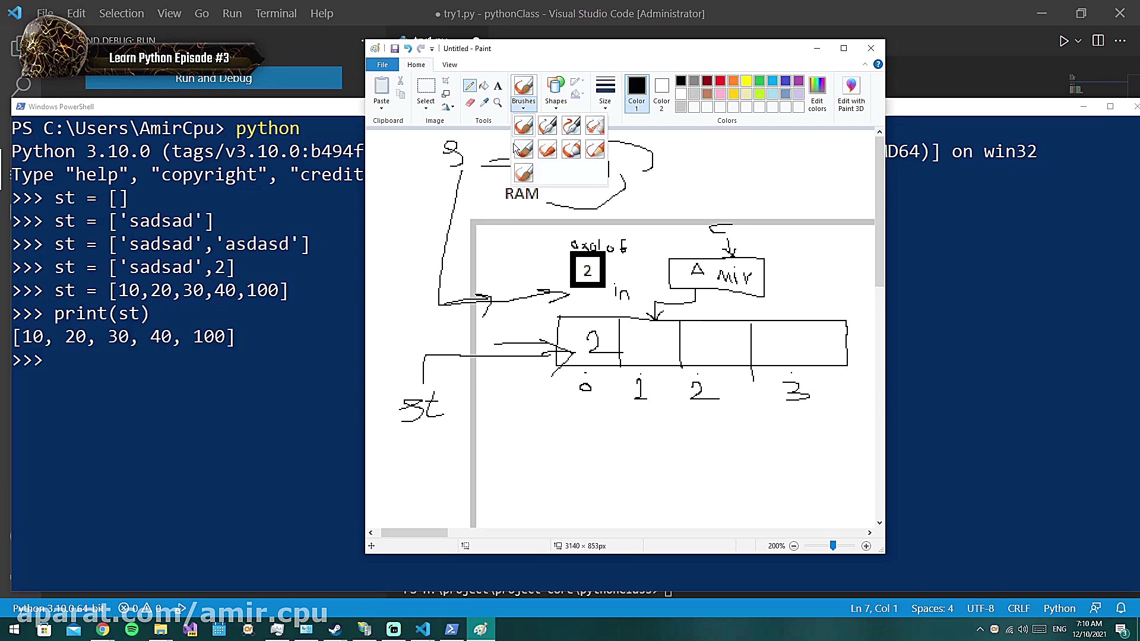1140x641 pixels.
Task: Select the Pencil tool in Paint
Action: [x=470, y=86]
